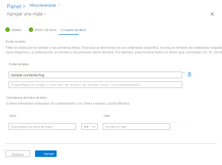Image resolution: width=222 pixels, height=165 pixels.
Task: Click the Escriba un valor field
Action: [136, 126]
